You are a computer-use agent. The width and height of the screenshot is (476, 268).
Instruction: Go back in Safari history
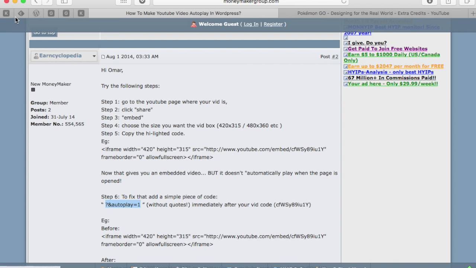[x=36, y=1]
